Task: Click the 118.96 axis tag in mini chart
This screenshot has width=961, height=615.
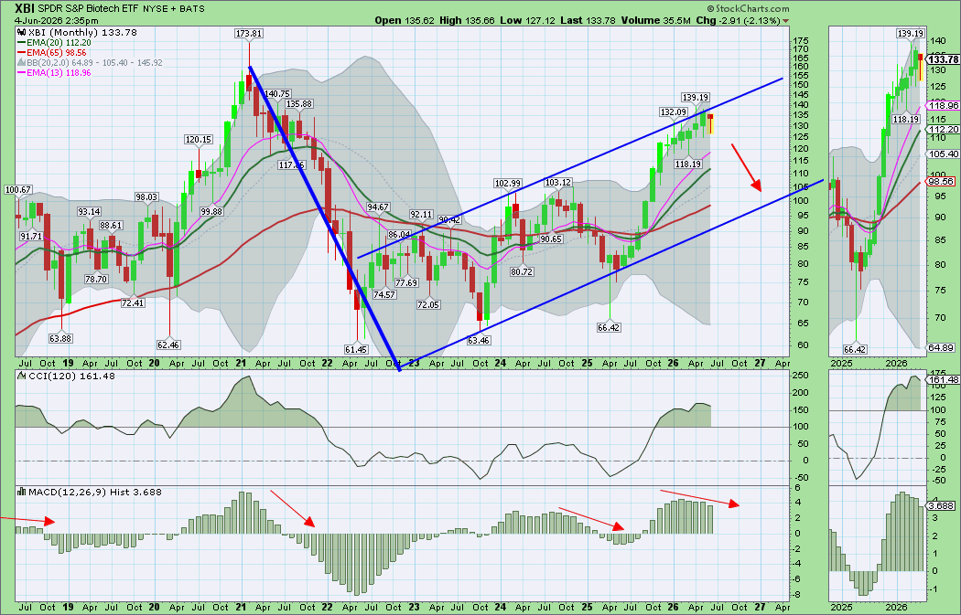Action: tap(945, 105)
